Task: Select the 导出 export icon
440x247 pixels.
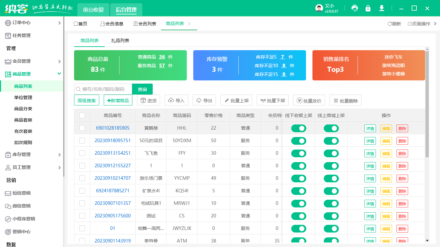Action: pyautogui.click(x=198, y=100)
